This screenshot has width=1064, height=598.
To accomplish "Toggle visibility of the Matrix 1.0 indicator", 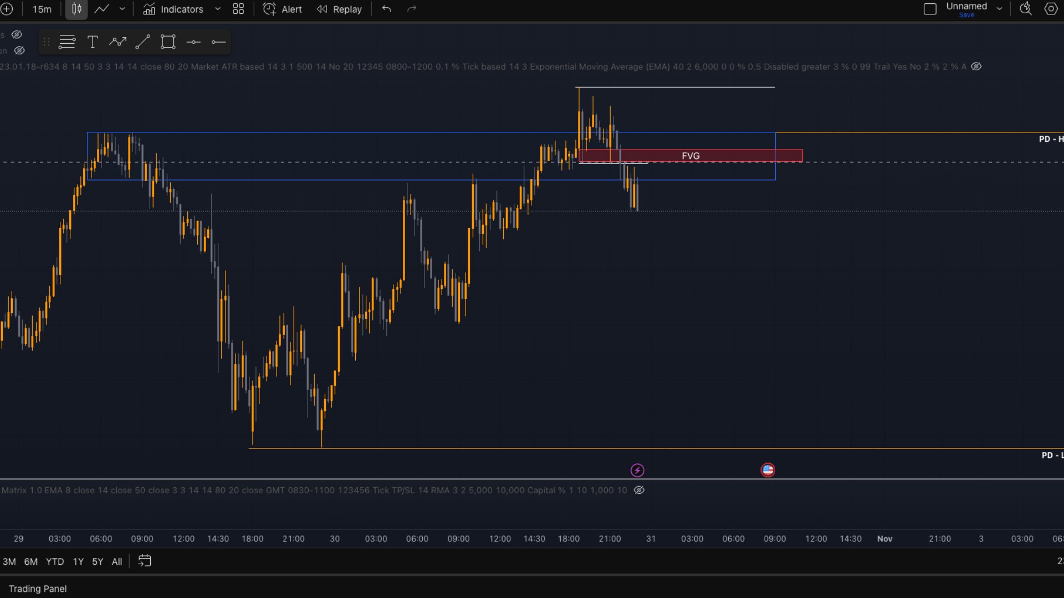I will pos(639,490).
